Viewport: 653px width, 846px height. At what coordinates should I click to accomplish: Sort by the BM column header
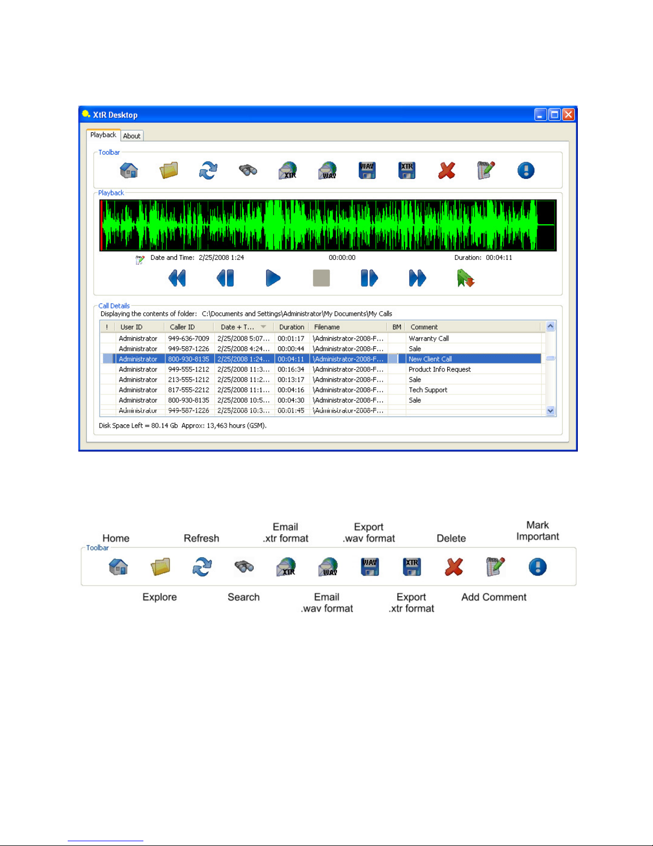397,327
